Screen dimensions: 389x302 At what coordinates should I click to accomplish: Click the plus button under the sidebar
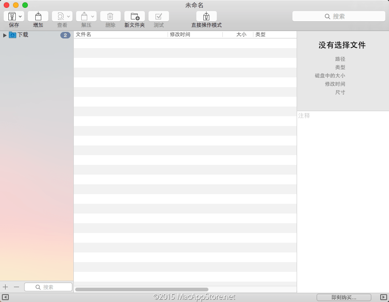pyautogui.click(x=6, y=287)
